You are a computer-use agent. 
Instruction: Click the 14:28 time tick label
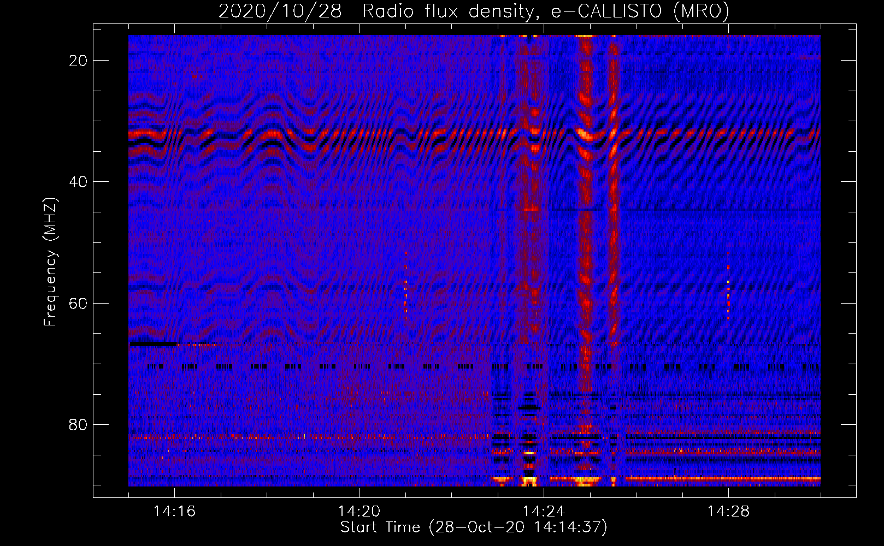tap(728, 511)
